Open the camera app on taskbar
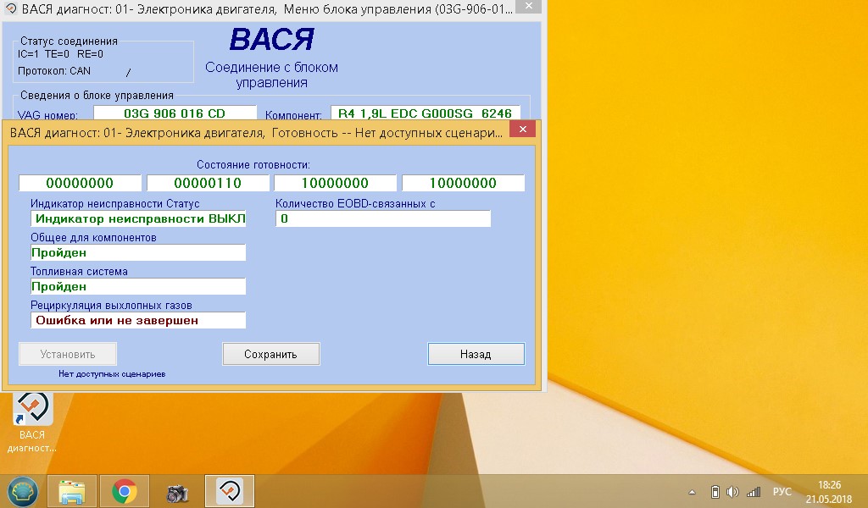The height and width of the screenshot is (508, 868). [177, 491]
